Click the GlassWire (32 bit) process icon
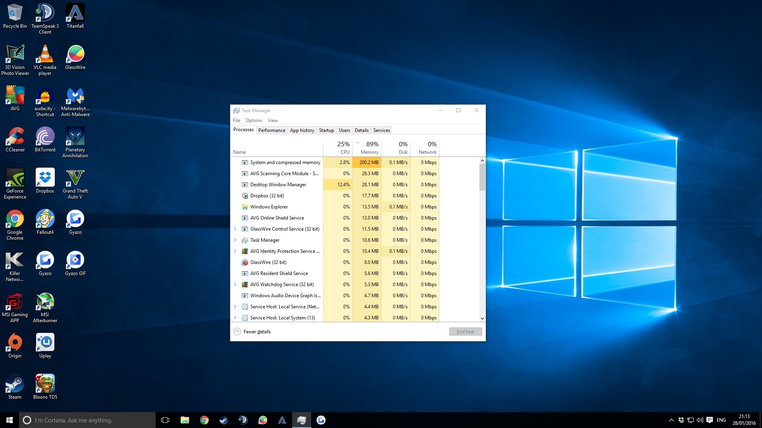762x428 pixels. [245, 262]
